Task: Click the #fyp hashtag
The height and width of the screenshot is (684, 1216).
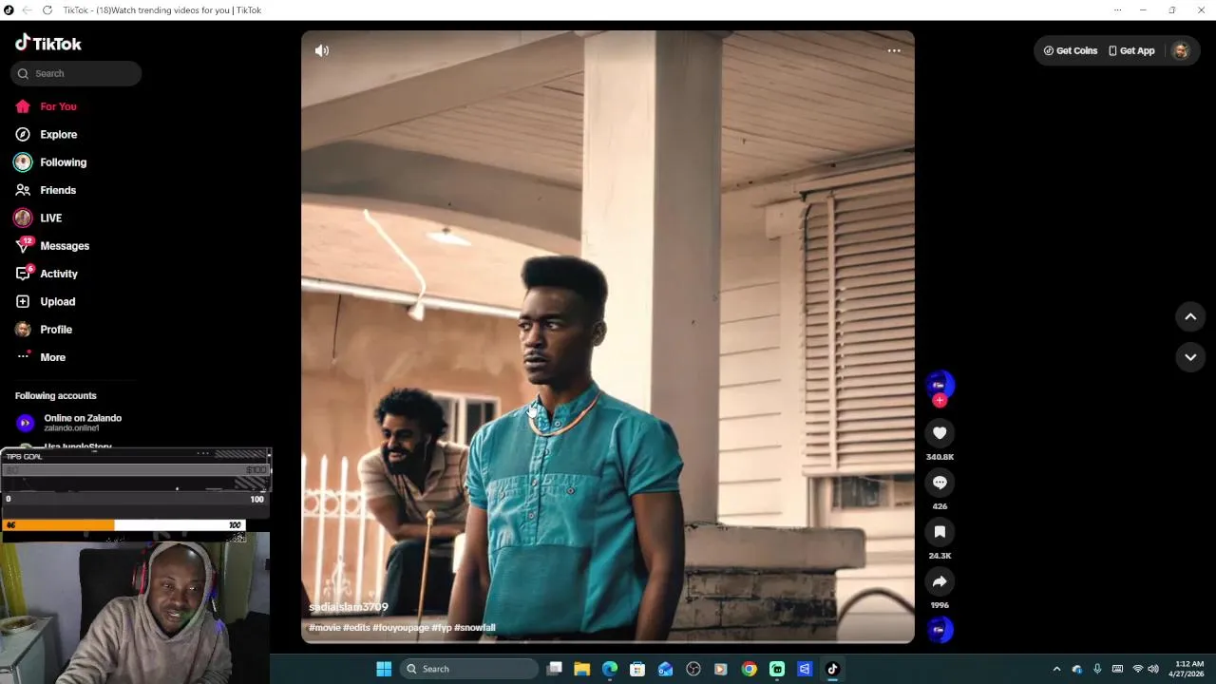Action: 442,628
